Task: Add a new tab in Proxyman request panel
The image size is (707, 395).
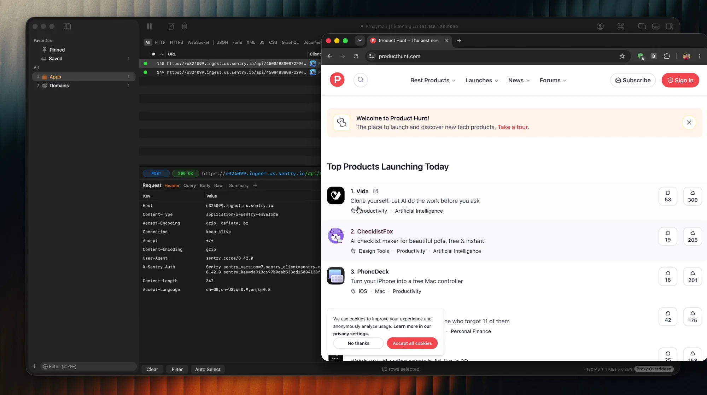Action: [255, 185]
